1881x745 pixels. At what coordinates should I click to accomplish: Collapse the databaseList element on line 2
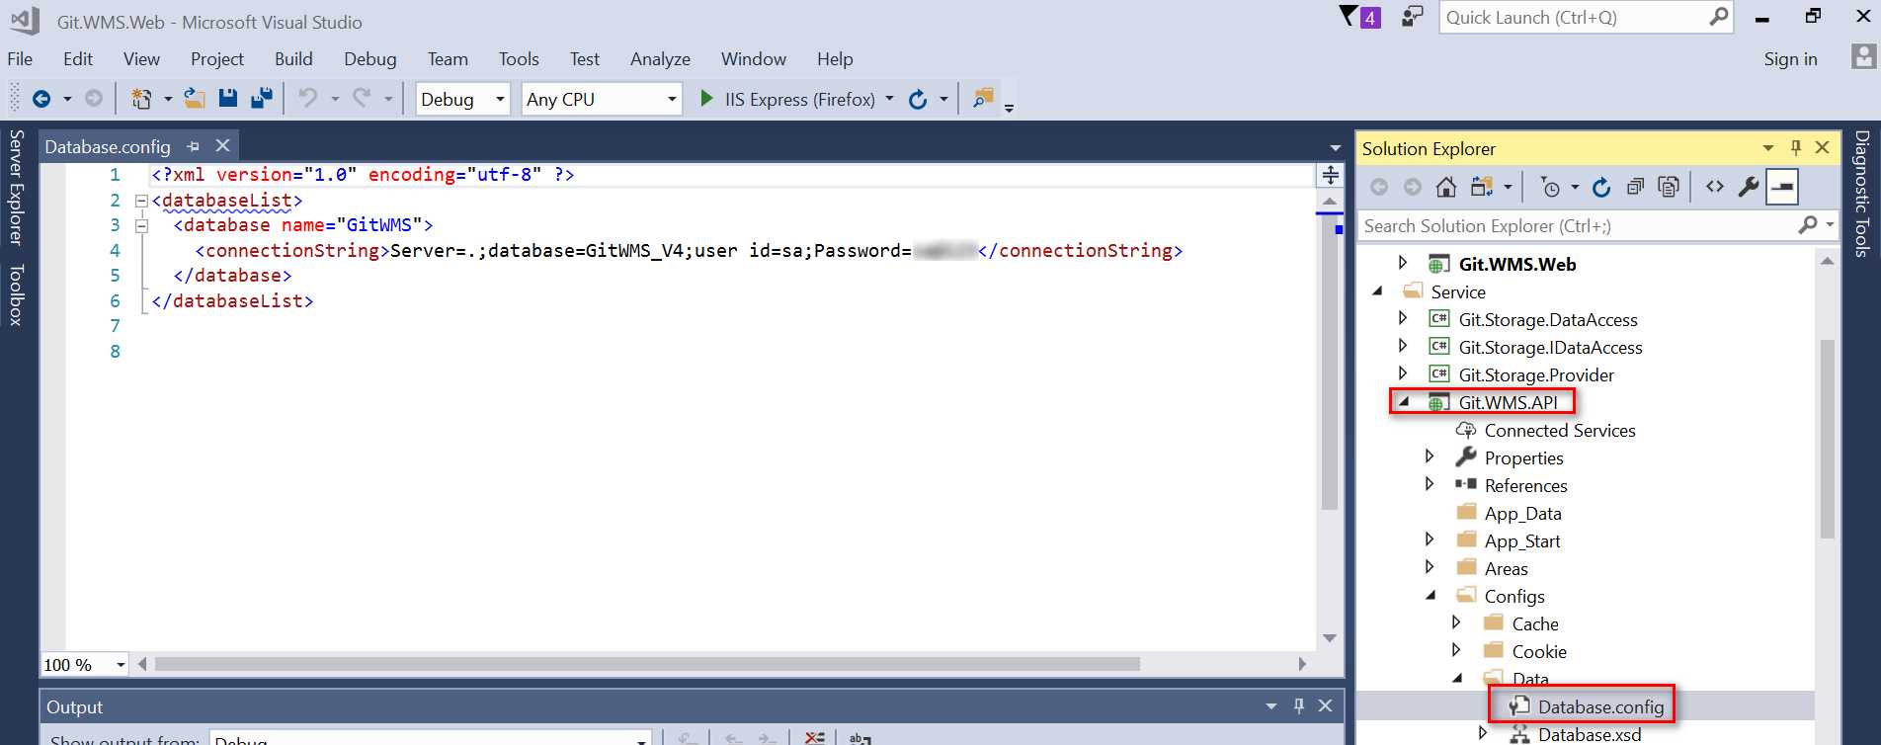point(141,201)
